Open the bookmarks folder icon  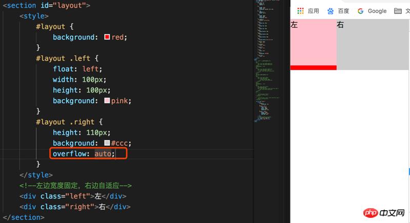click(x=398, y=11)
